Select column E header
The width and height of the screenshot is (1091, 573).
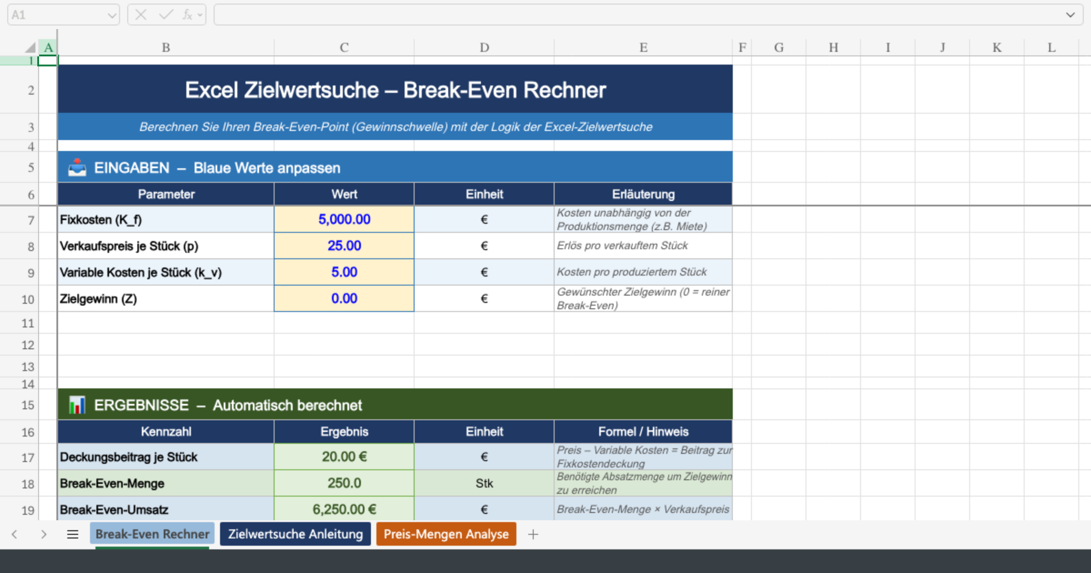click(x=643, y=47)
